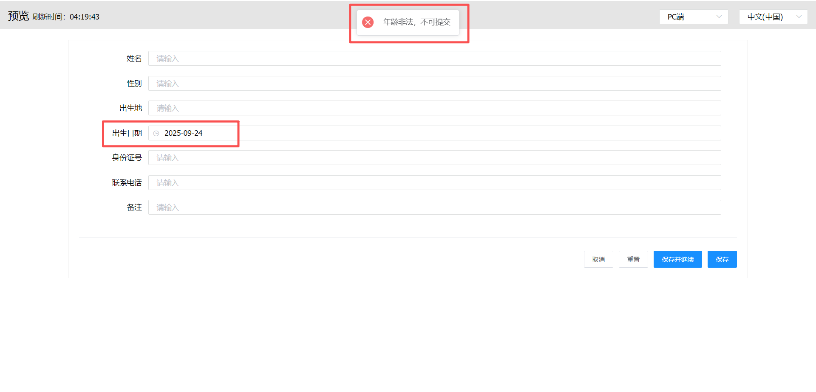Click the 预览 page title
Viewport: 816px width, 392px height.
(18, 16)
